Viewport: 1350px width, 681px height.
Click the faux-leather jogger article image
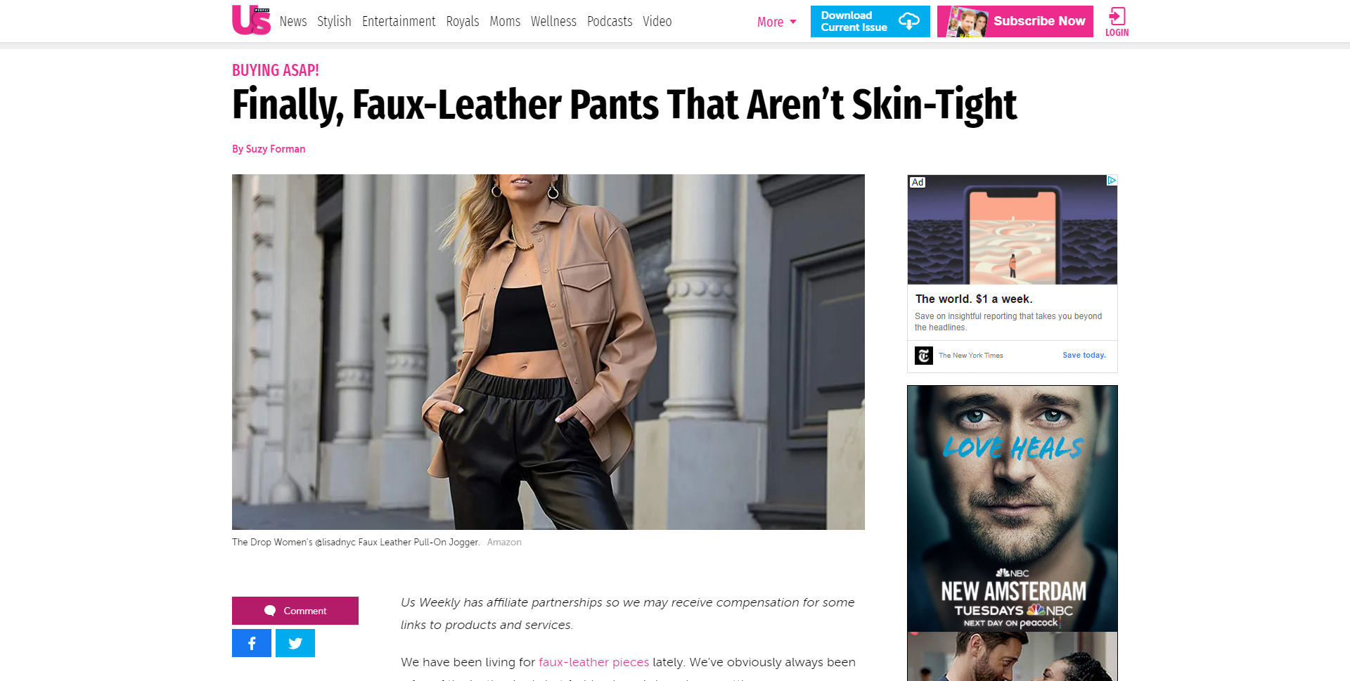pyautogui.click(x=548, y=352)
